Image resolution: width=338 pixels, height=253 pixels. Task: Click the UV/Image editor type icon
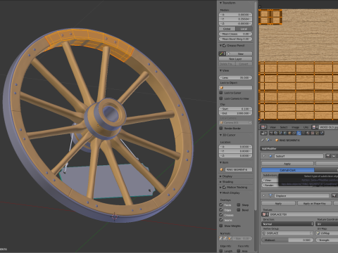(264, 127)
